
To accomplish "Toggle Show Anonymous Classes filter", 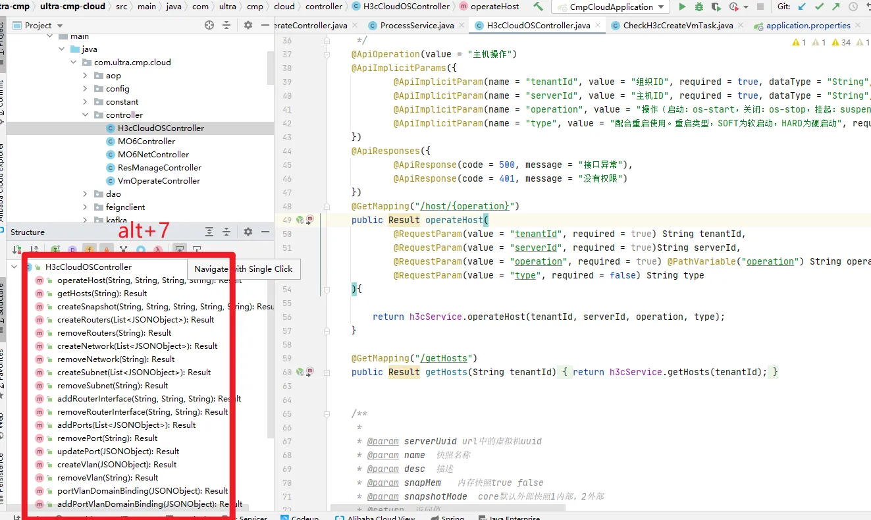I will (141, 249).
